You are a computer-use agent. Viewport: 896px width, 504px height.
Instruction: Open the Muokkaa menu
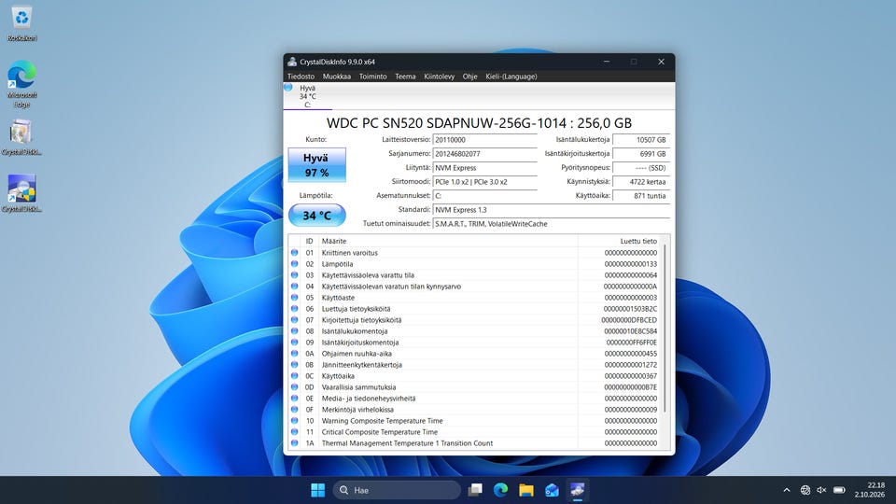tap(337, 76)
